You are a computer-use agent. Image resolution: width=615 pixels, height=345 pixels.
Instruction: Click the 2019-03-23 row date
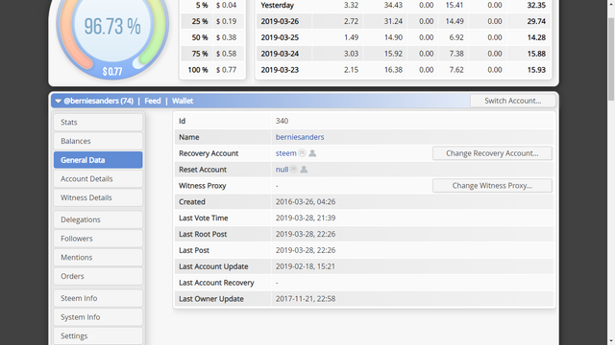(280, 70)
